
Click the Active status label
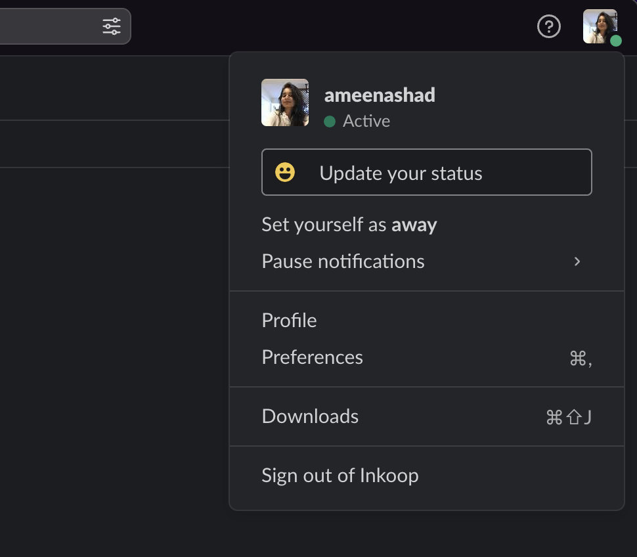click(366, 121)
